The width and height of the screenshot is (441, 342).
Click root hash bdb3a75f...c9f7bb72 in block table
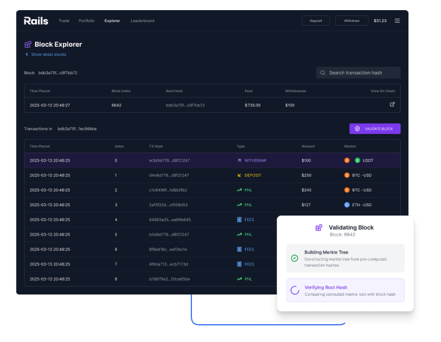pyautogui.click(x=185, y=105)
